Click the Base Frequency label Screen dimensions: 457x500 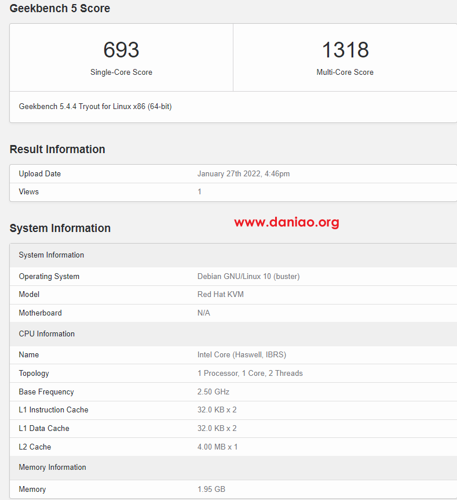[46, 392]
